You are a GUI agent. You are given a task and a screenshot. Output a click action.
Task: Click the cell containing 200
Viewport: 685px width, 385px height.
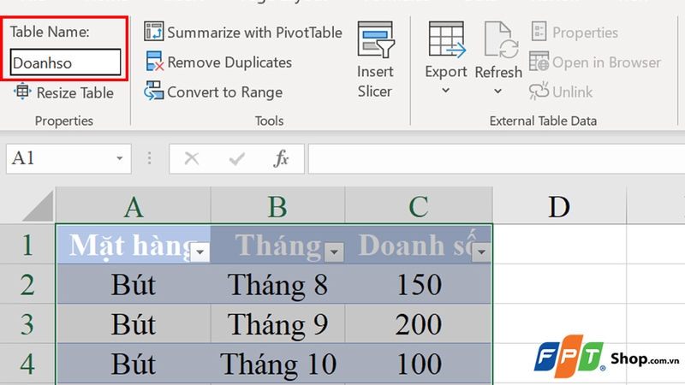[x=419, y=323]
